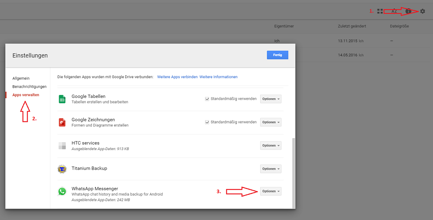Click 'Ausgeblendete App-Daten: 913 KB' text

tap(100, 149)
